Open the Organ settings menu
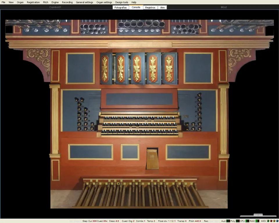The image size is (279, 223). click(104, 2)
